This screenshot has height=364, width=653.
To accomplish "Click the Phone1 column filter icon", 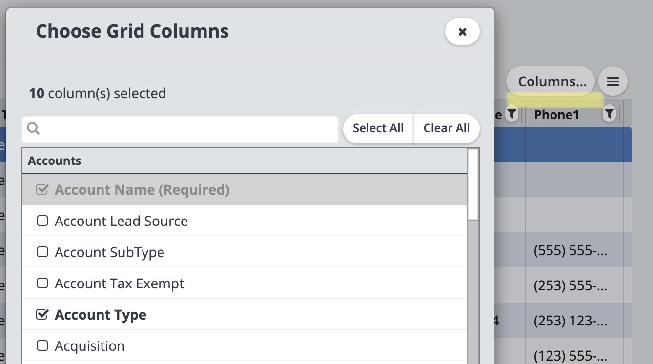I will pos(609,115).
